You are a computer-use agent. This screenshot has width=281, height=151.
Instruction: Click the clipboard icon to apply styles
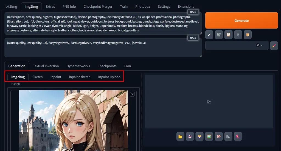click(x=228, y=35)
